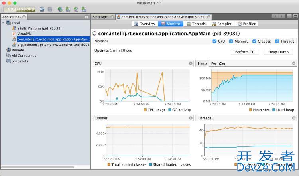
Task: Uncheck the CPU checkbox
Action: 214,41
